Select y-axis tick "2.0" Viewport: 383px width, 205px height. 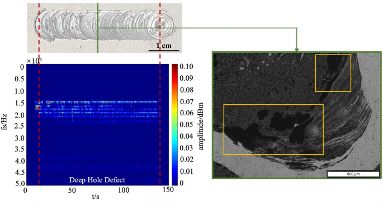pos(20,115)
